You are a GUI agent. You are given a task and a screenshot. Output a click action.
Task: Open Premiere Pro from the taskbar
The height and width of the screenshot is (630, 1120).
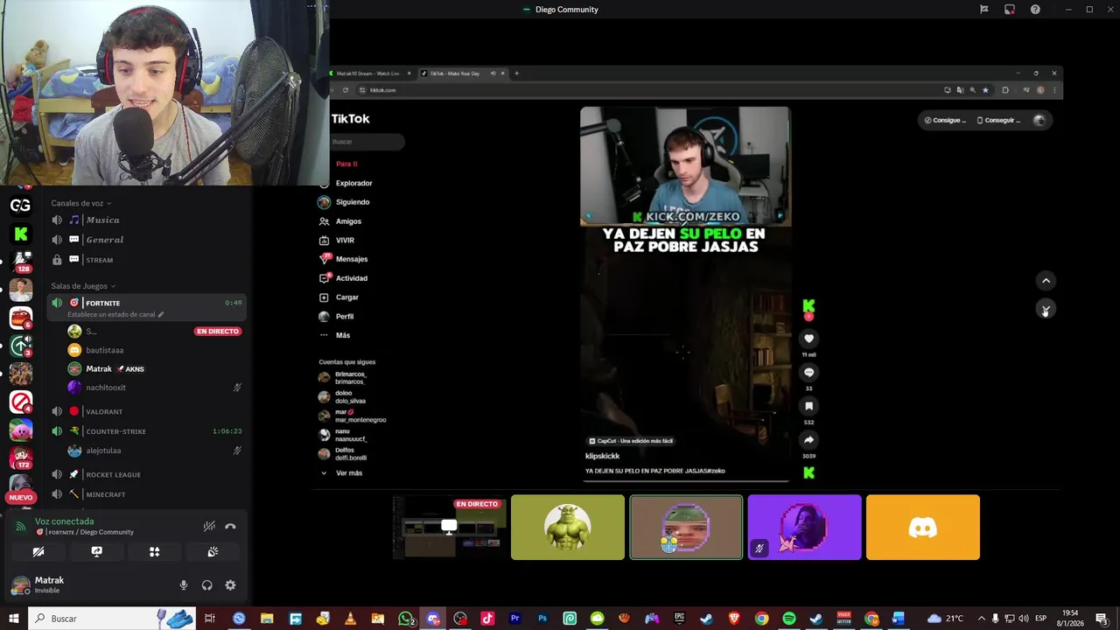[x=515, y=619]
